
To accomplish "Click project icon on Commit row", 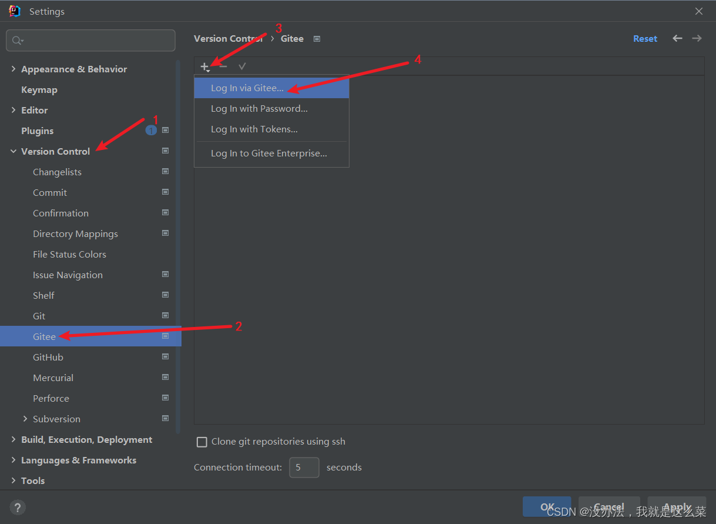I will 165,192.
